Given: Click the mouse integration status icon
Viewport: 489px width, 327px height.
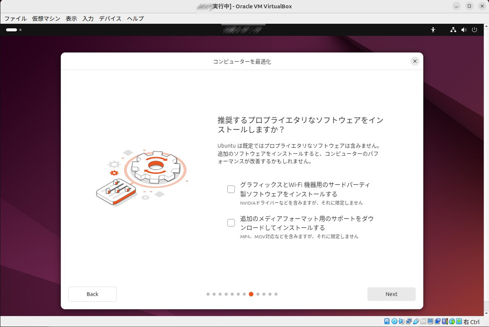Looking at the screenshot, I should pos(452,321).
